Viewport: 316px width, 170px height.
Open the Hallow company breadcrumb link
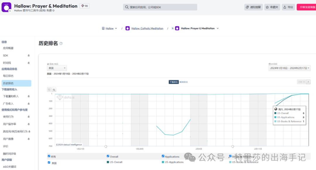110,28
